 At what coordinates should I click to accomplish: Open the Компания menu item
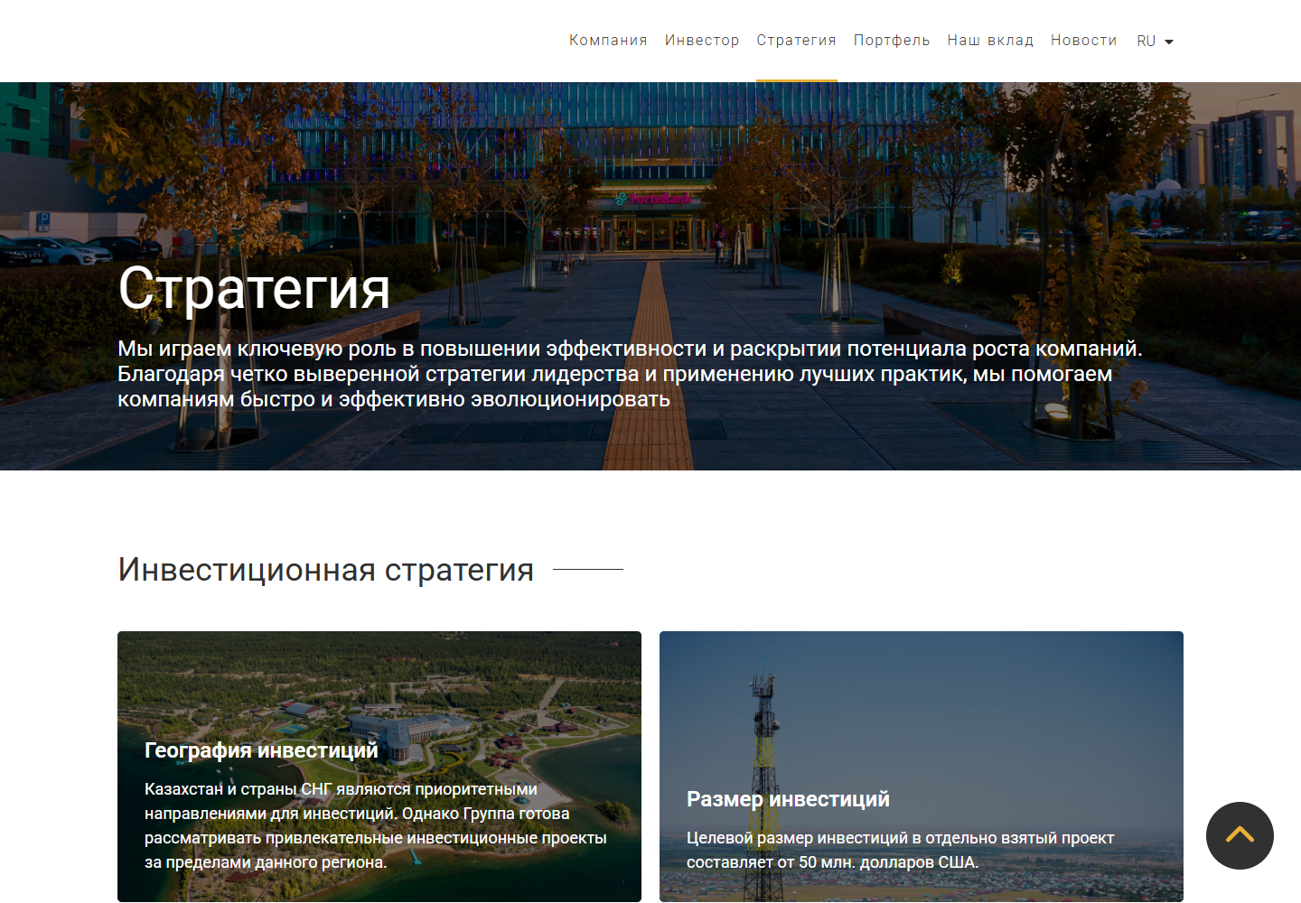tap(608, 41)
